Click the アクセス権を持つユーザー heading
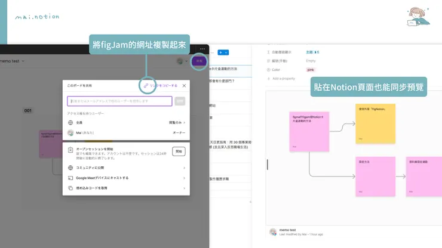Screen dimensions: 442x248 click(x=85, y=113)
